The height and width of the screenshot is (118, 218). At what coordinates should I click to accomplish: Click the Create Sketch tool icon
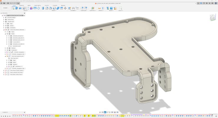13,8
